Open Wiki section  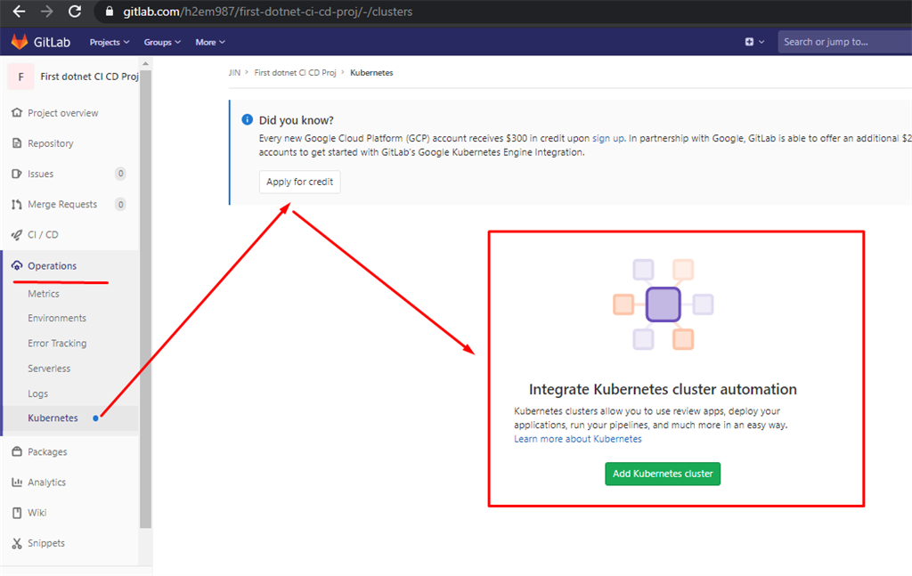point(37,513)
